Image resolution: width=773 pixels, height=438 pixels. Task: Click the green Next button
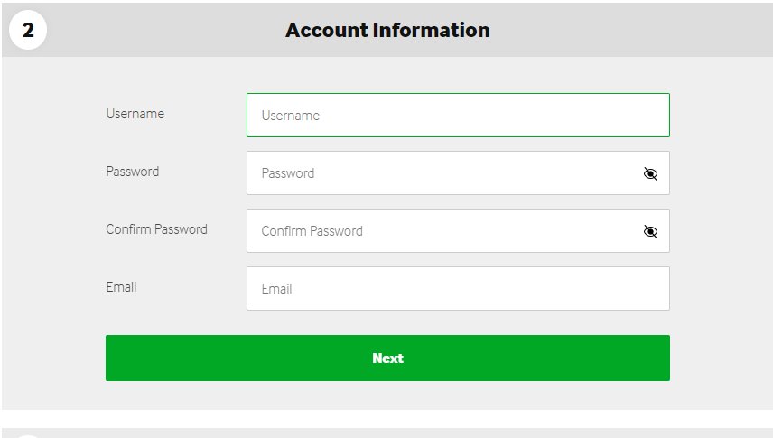[x=387, y=359]
